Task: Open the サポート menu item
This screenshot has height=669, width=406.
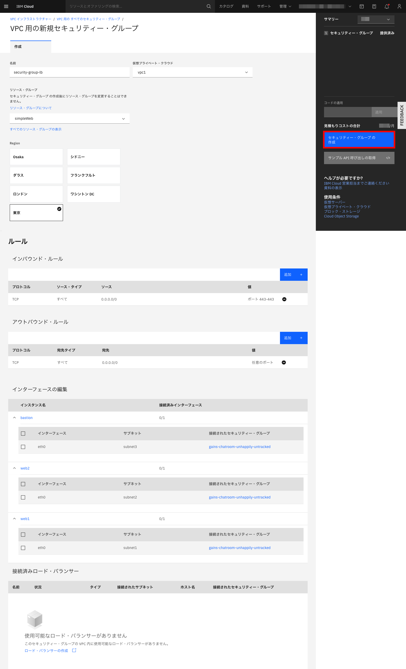Action: [x=264, y=6]
